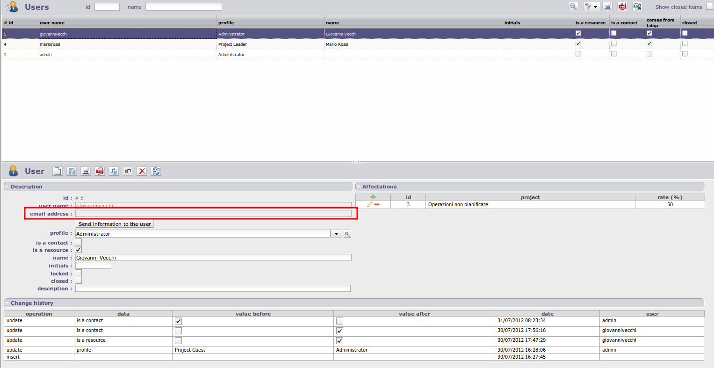
Task: Select the mariorossi row in users list
Action: click(x=50, y=44)
